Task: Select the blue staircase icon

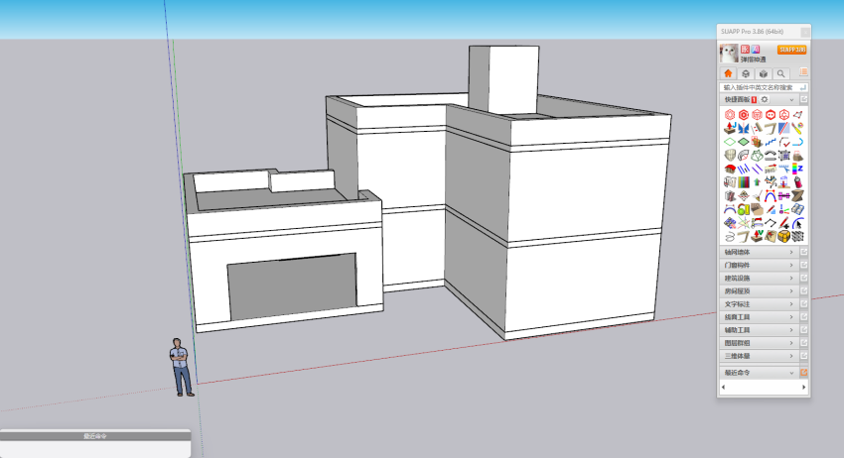Action: pyautogui.click(x=771, y=142)
